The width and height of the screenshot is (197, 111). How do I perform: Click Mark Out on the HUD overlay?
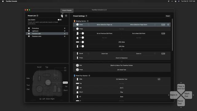(x=187, y=95)
